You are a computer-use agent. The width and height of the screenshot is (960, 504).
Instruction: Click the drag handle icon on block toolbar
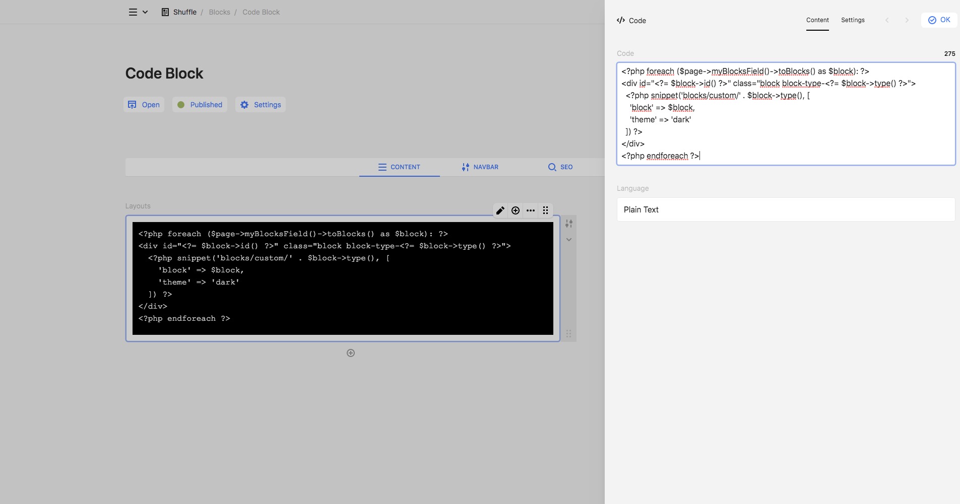pos(546,210)
